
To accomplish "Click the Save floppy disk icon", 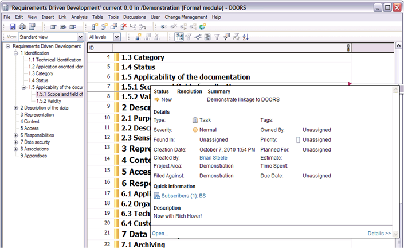I will 13,26.
